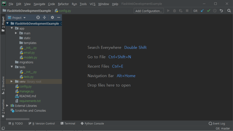Click the config.py breadcrumb text
The width and height of the screenshot is (233, 131).
coord(65,11)
